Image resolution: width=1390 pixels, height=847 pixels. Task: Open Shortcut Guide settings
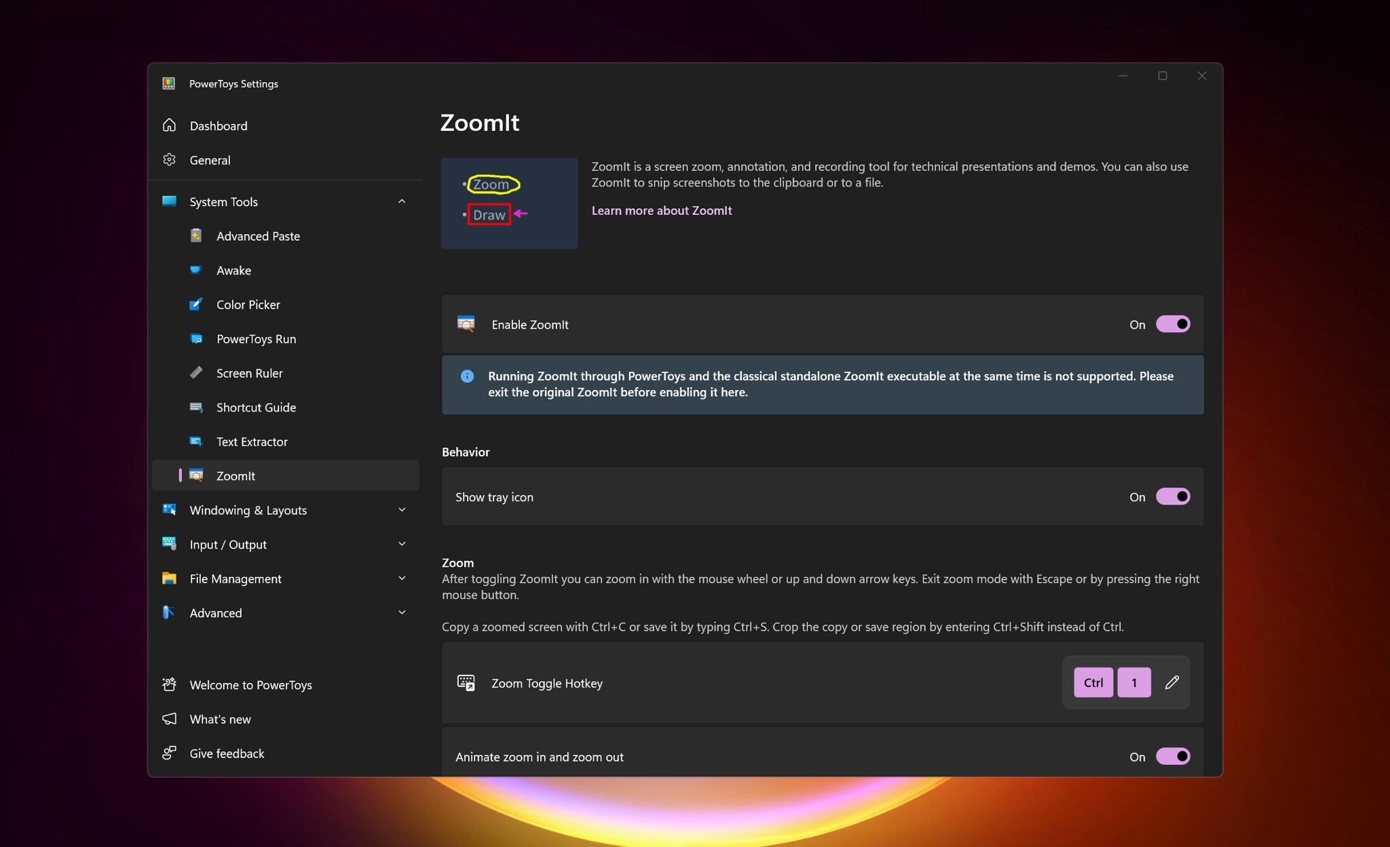pyautogui.click(x=286, y=407)
